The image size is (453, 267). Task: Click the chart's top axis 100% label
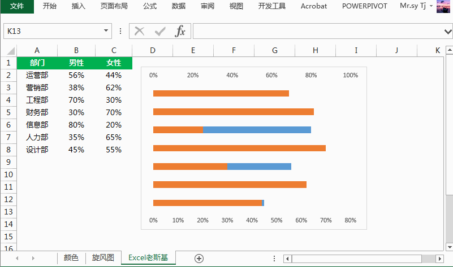[x=351, y=75]
